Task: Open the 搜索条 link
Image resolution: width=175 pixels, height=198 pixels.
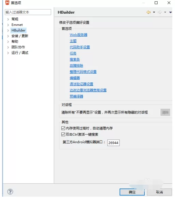Action: click(x=75, y=60)
